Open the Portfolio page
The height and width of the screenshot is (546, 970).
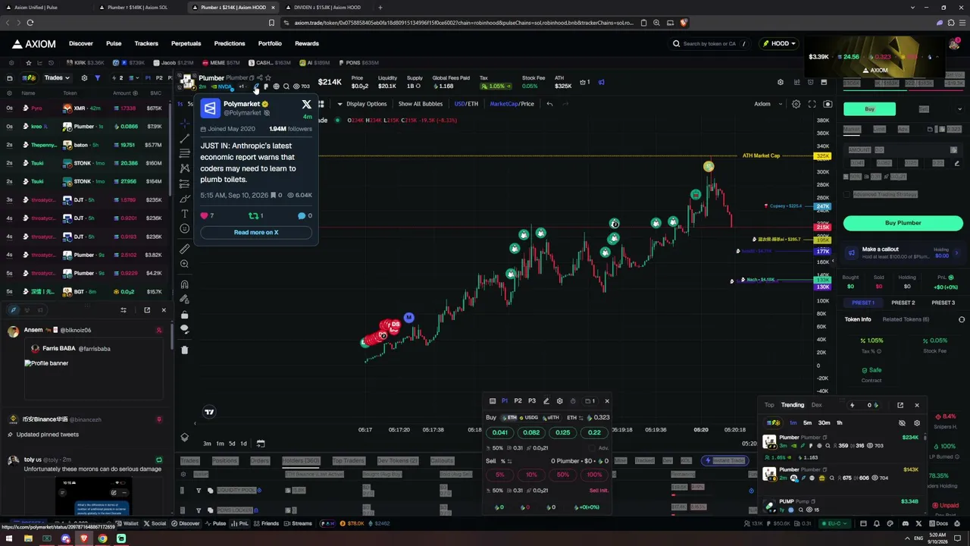(270, 44)
